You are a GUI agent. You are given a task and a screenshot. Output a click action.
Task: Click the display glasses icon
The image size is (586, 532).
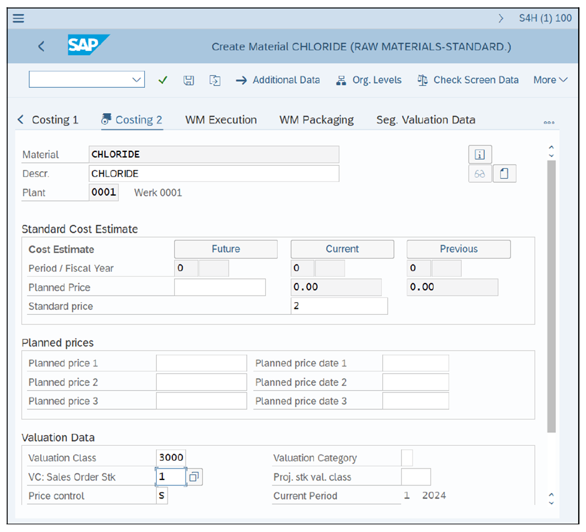pyautogui.click(x=479, y=173)
